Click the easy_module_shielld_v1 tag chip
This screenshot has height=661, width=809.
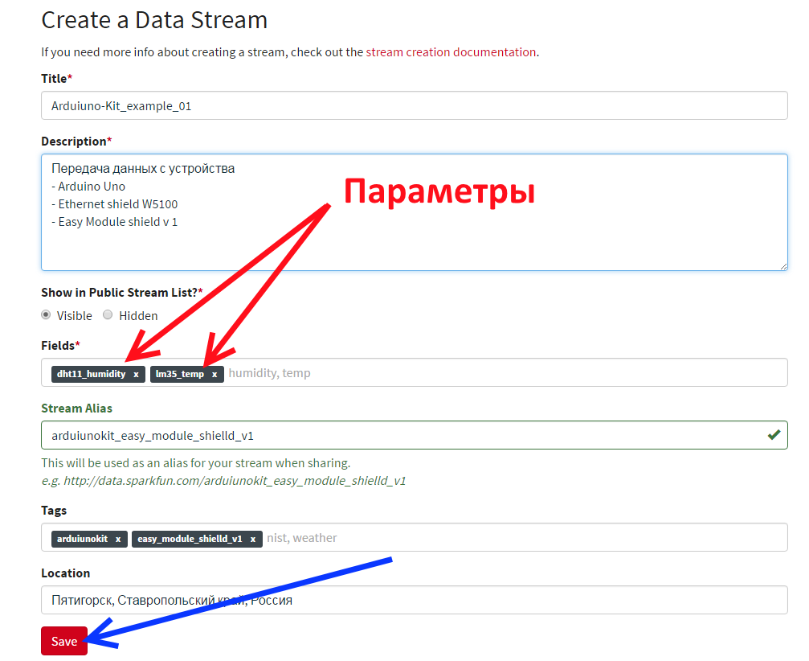(x=197, y=539)
